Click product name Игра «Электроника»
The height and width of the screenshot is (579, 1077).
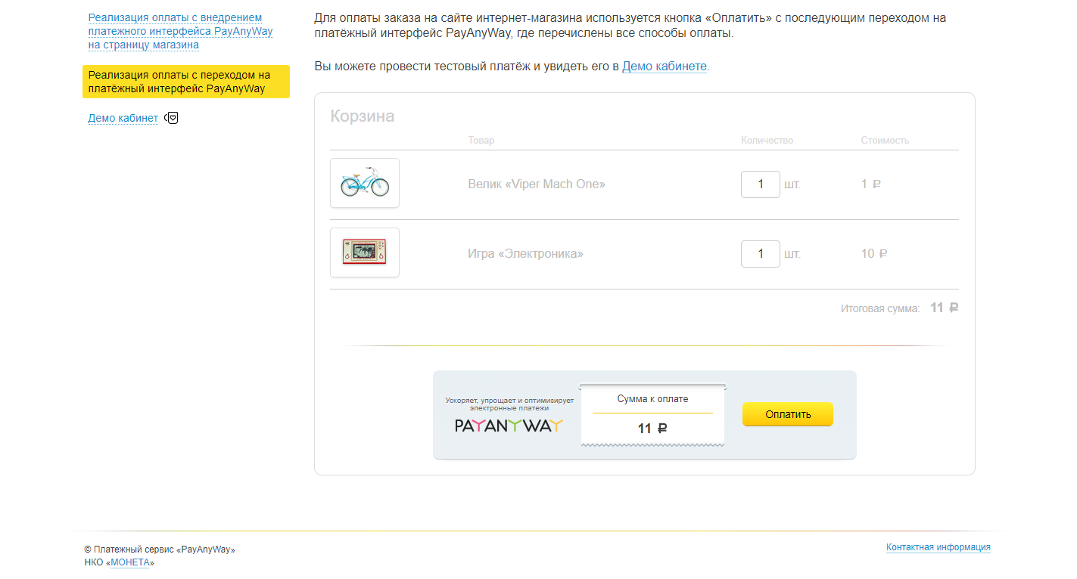click(525, 254)
